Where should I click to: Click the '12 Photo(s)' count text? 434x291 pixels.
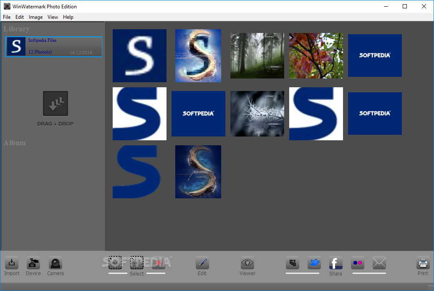click(x=40, y=52)
